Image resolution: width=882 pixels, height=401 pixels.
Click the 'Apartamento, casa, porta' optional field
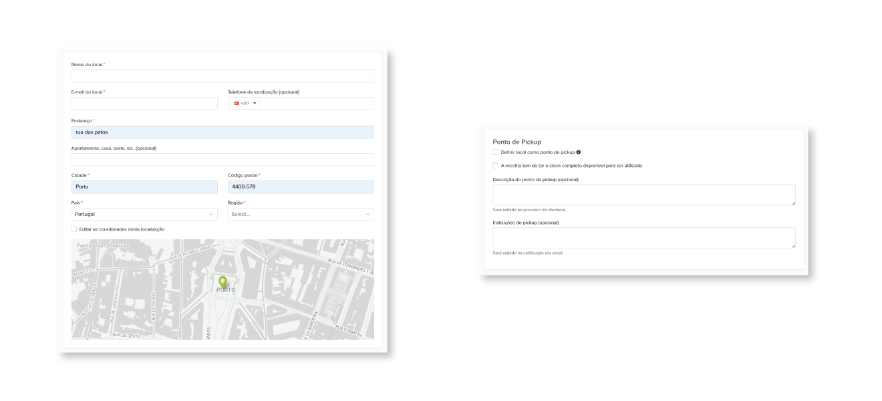pos(223,160)
